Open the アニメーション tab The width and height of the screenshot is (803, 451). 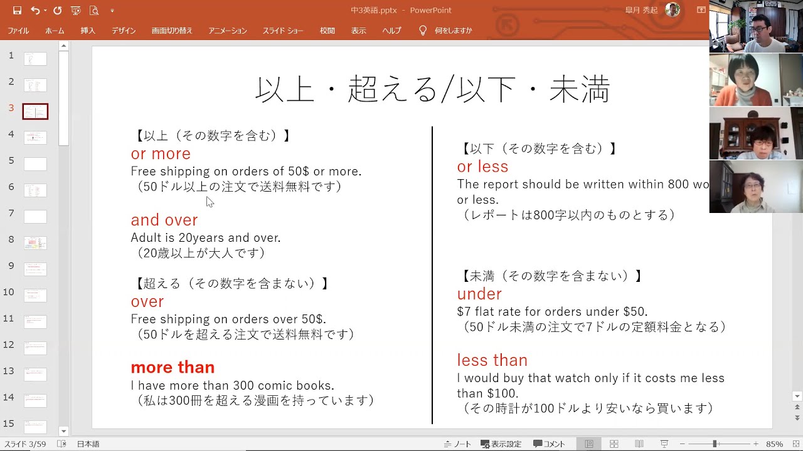click(228, 31)
